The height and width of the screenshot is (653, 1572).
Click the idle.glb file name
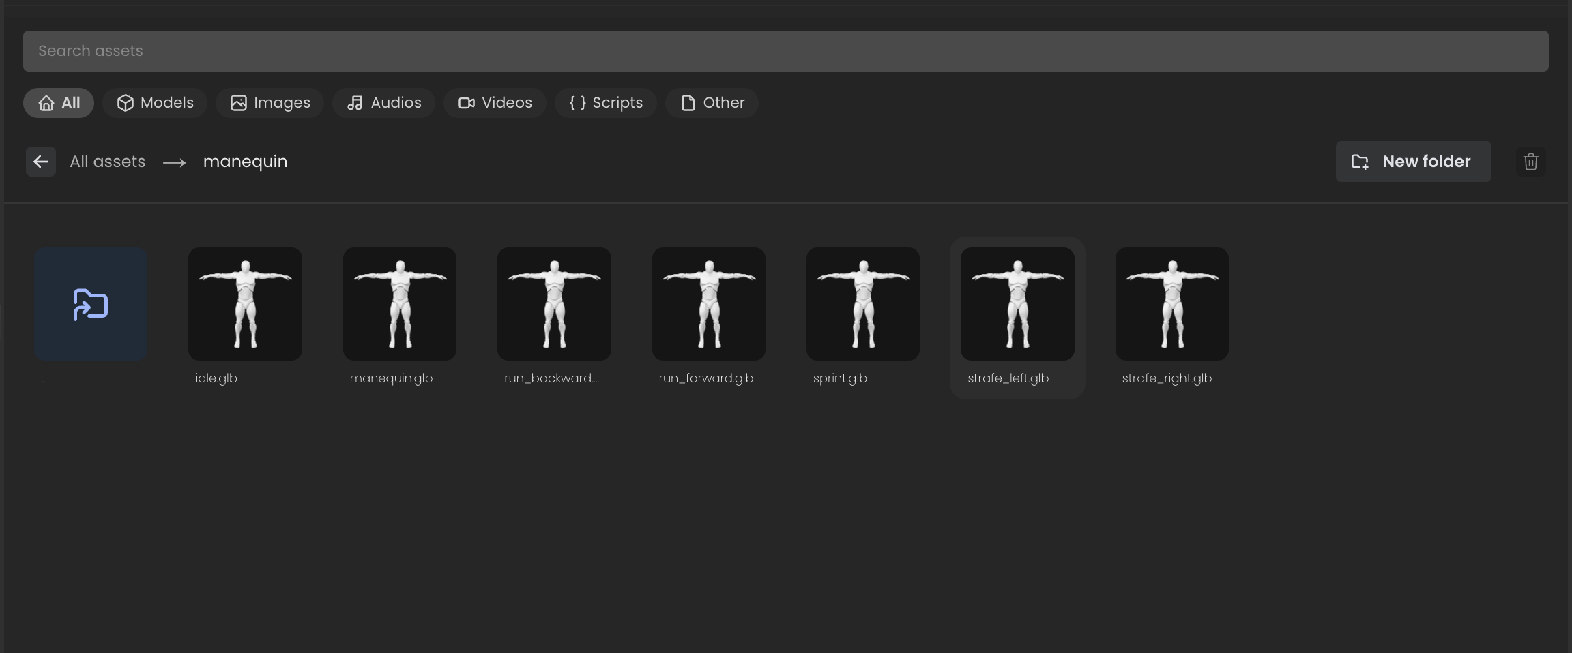216,378
